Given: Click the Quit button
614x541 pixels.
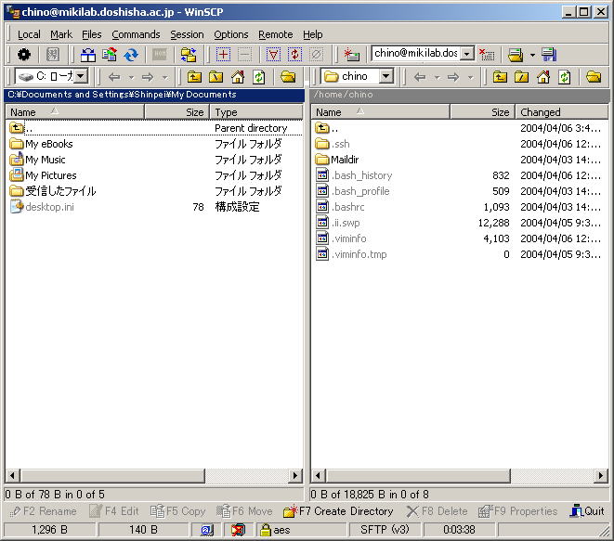Looking at the screenshot, I should [x=587, y=511].
